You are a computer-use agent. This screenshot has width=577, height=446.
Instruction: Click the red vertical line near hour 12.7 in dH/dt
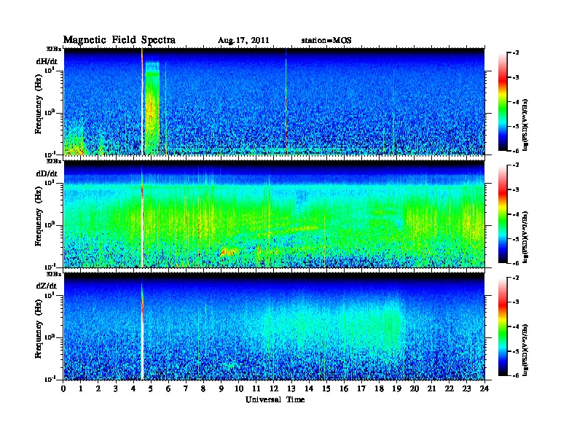pyautogui.click(x=286, y=101)
